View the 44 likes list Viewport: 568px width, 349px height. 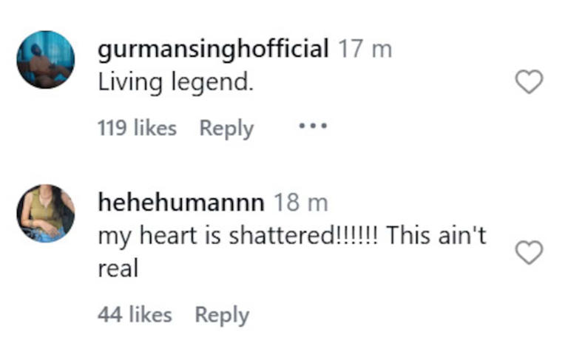135,315
